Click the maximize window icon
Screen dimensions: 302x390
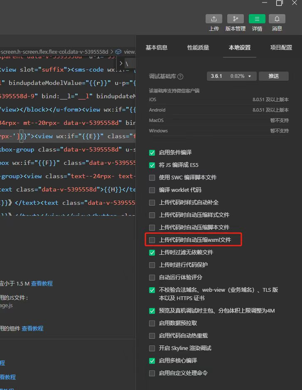click(279, 3)
